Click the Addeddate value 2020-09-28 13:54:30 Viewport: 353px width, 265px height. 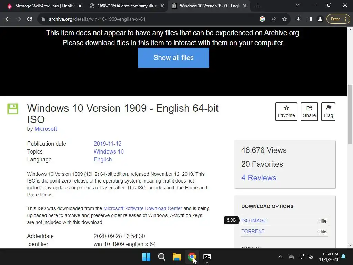119,236
